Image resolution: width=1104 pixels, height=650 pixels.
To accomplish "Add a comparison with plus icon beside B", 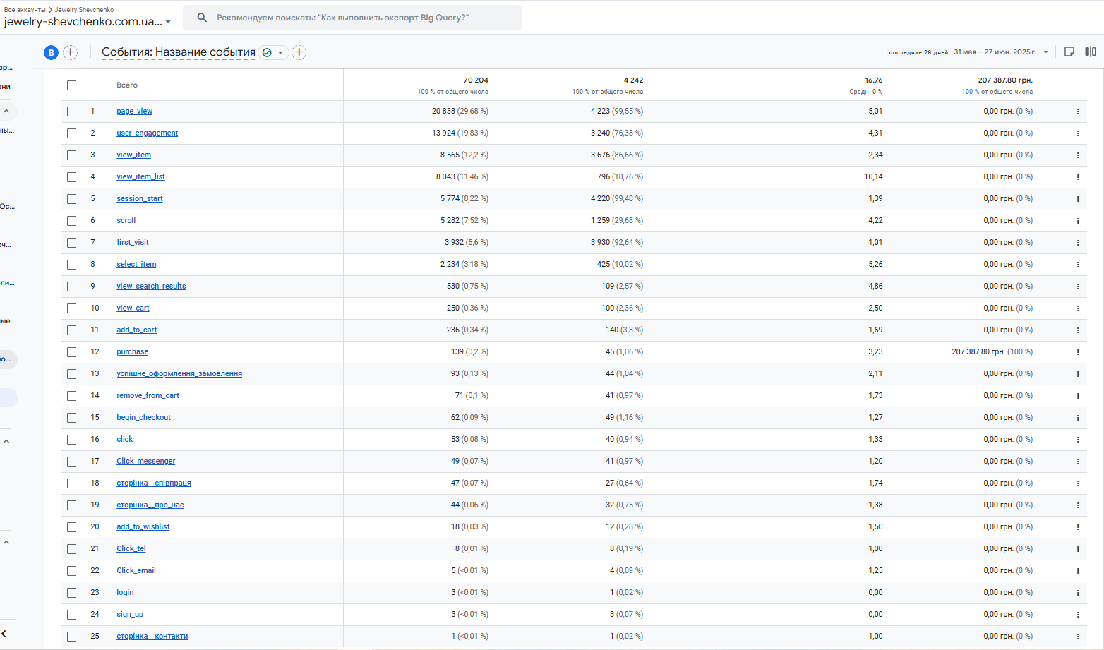I will click(x=71, y=52).
